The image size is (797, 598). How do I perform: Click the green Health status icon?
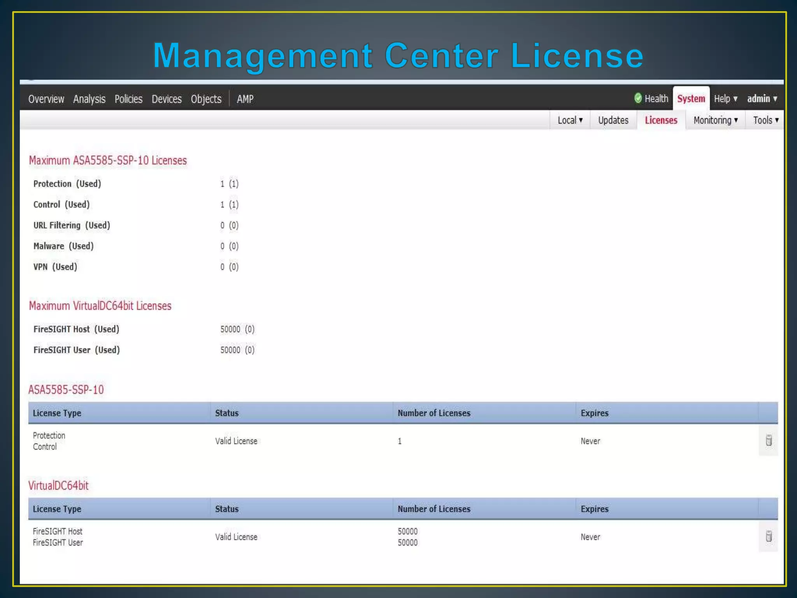638,98
